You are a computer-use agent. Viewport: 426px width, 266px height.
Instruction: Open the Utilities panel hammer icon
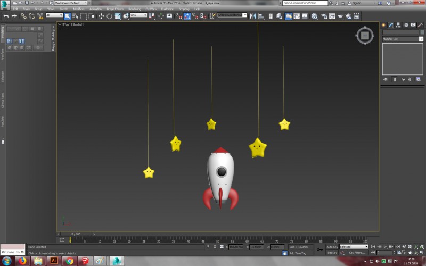420,25
